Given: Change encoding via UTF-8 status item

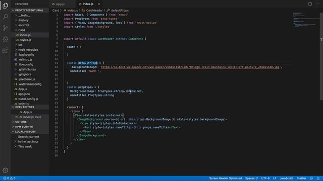Looking at the screenshot, I should [x=265, y=178].
